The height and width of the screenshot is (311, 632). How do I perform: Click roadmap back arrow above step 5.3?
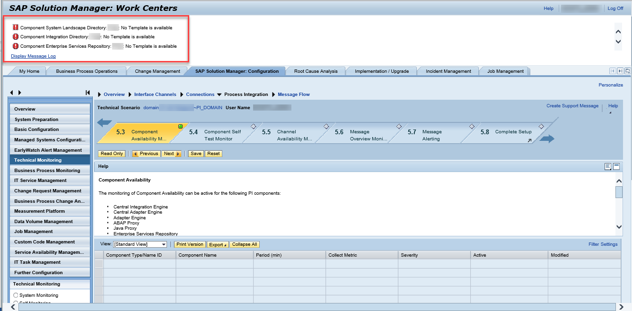105,123
